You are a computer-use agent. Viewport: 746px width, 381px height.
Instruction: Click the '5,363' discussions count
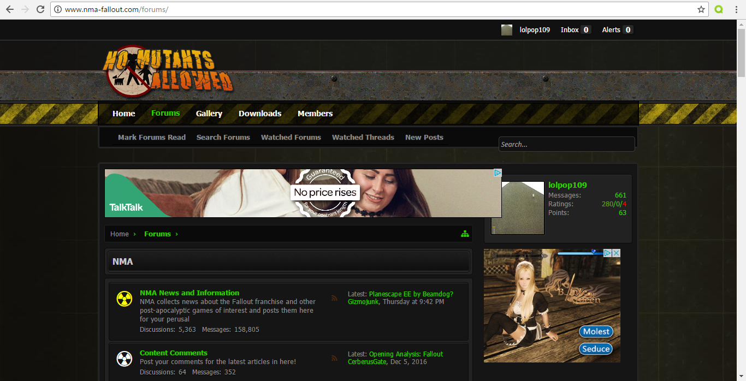point(187,330)
